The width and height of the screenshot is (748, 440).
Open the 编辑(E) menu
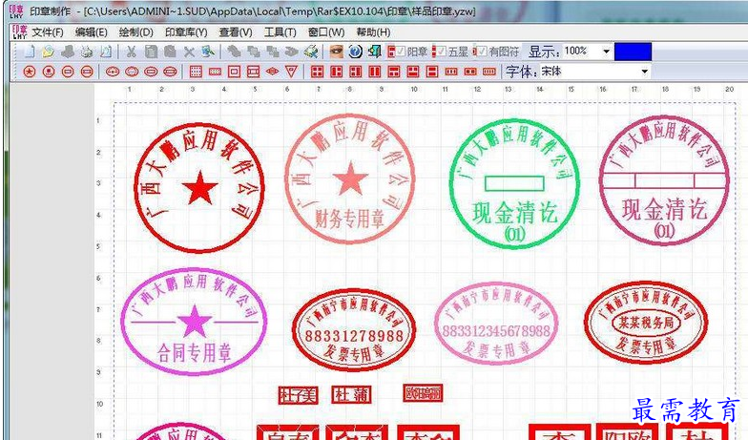(92, 32)
